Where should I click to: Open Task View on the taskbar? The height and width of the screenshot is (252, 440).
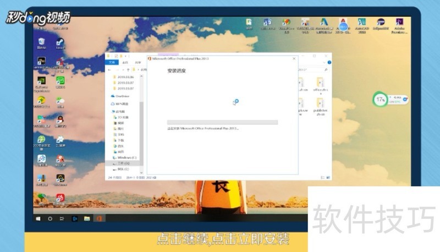pyautogui.click(x=62, y=218)
